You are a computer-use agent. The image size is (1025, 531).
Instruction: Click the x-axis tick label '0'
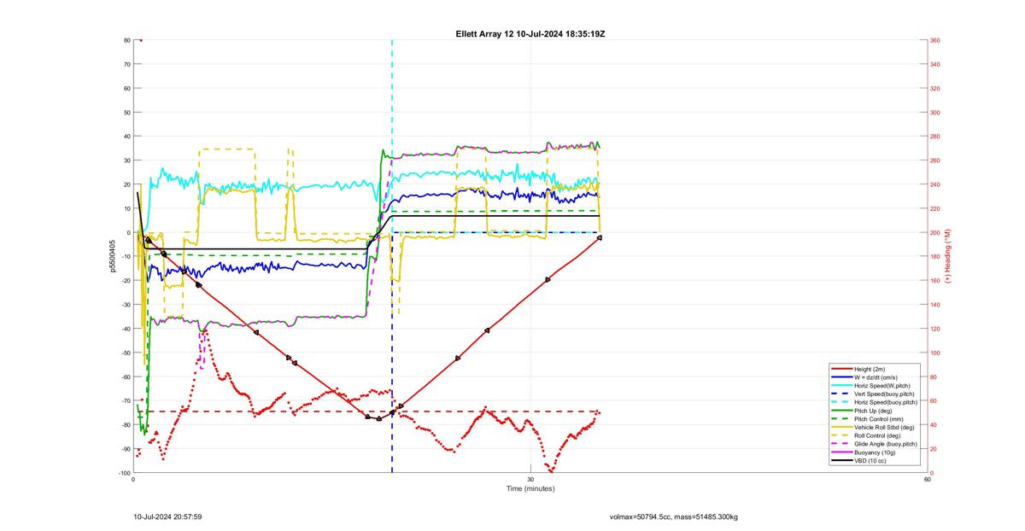pos(133,480)
